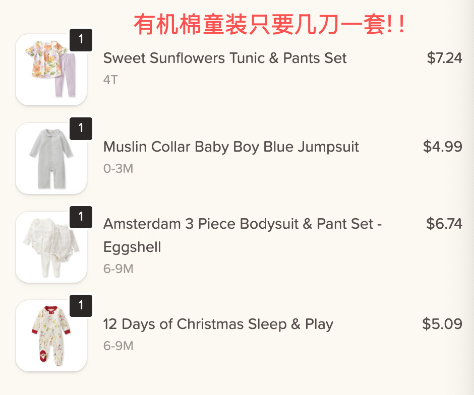Click the red Chinese headline text
474x395 pixels.
coord(270,25)
